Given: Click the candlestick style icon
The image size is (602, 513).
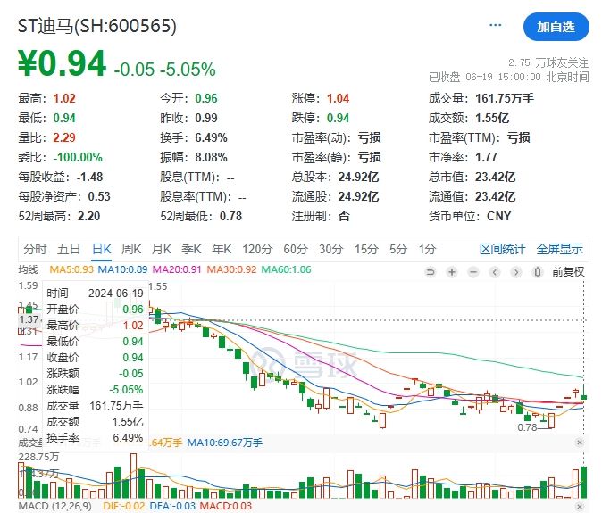Looking at the screenshot, I should [538, 272].
